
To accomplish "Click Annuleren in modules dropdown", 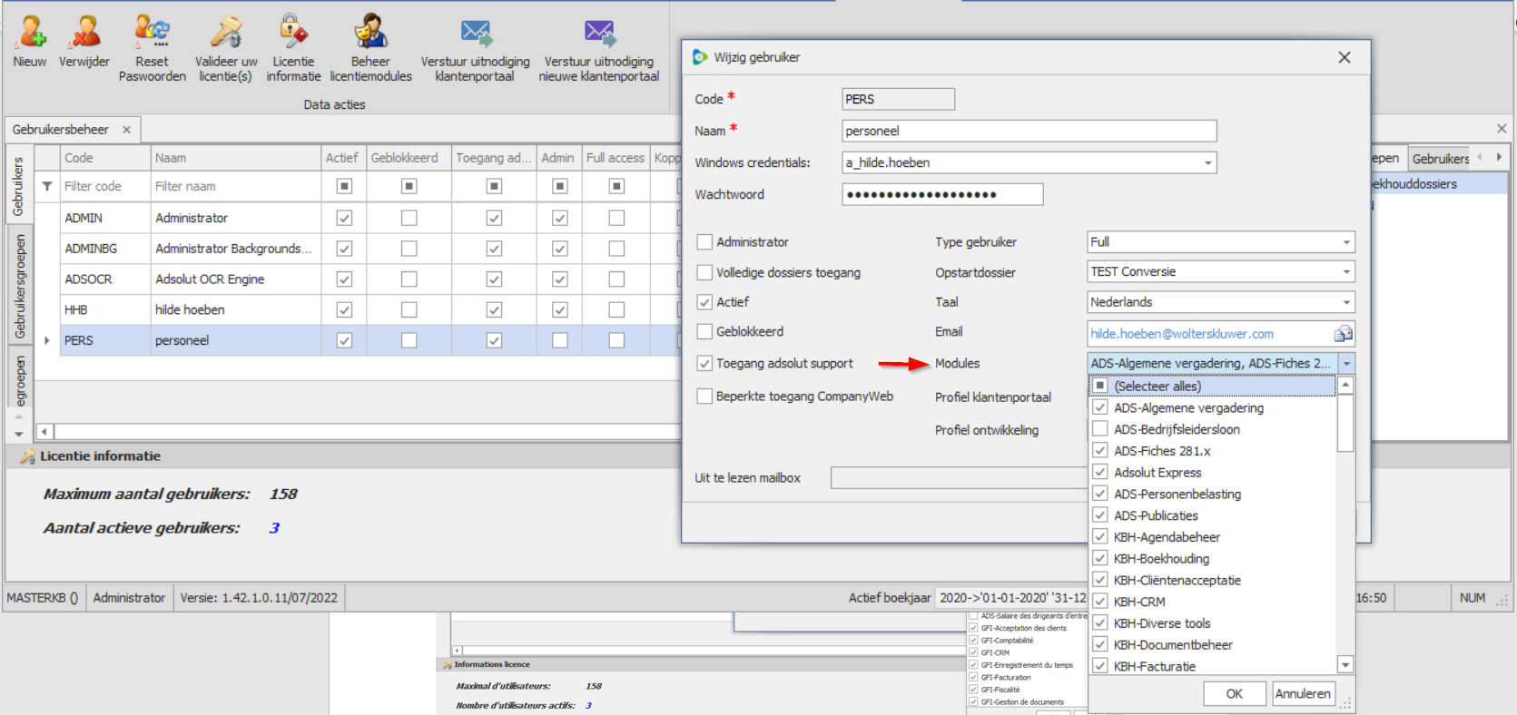I will (1303, 693).
